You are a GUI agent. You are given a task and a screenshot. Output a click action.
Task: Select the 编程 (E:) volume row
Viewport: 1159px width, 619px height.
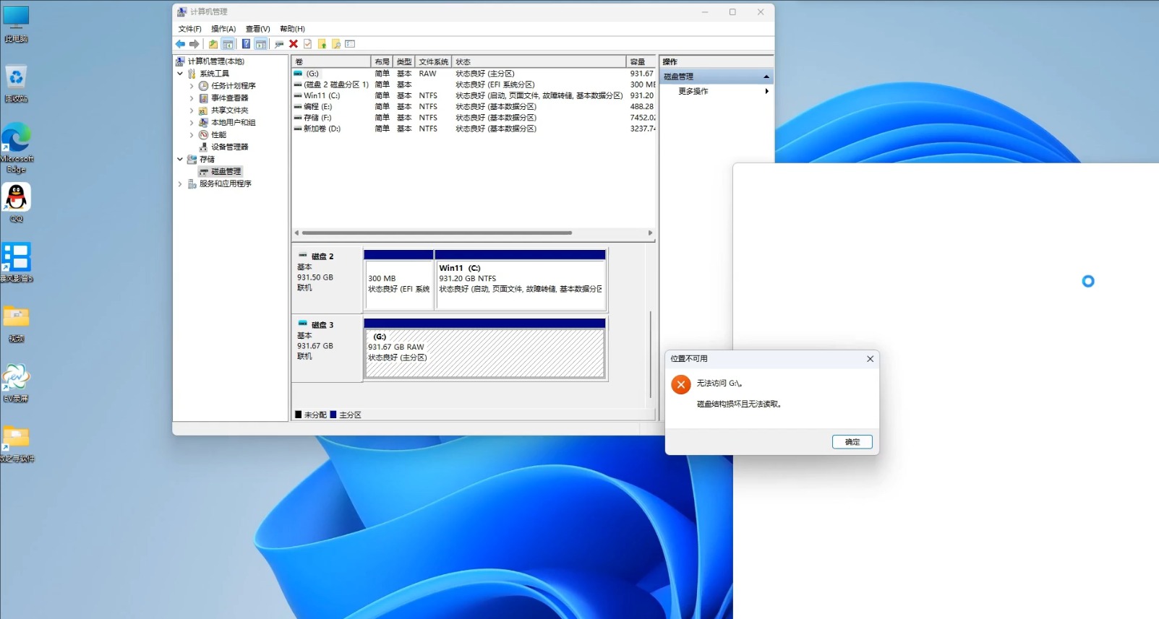coord(474,106)
